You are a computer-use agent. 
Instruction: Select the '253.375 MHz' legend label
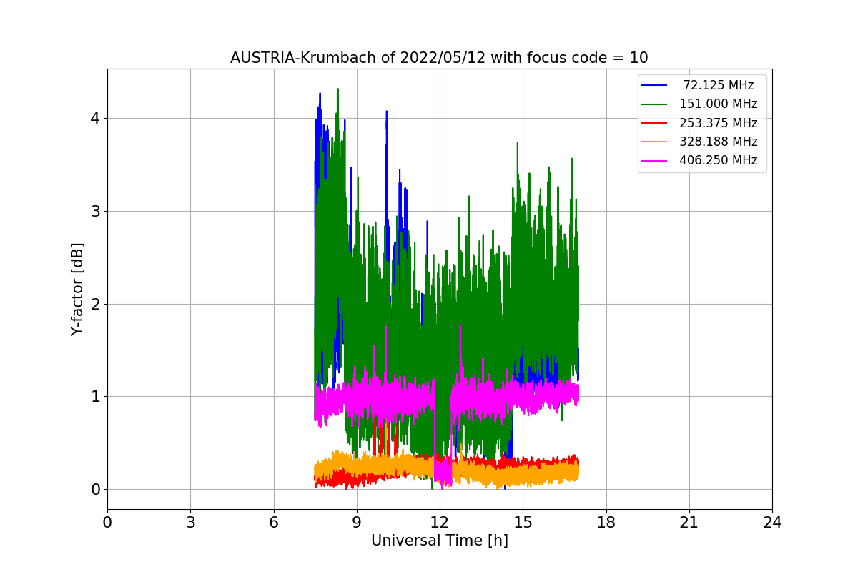pos(719,123)
